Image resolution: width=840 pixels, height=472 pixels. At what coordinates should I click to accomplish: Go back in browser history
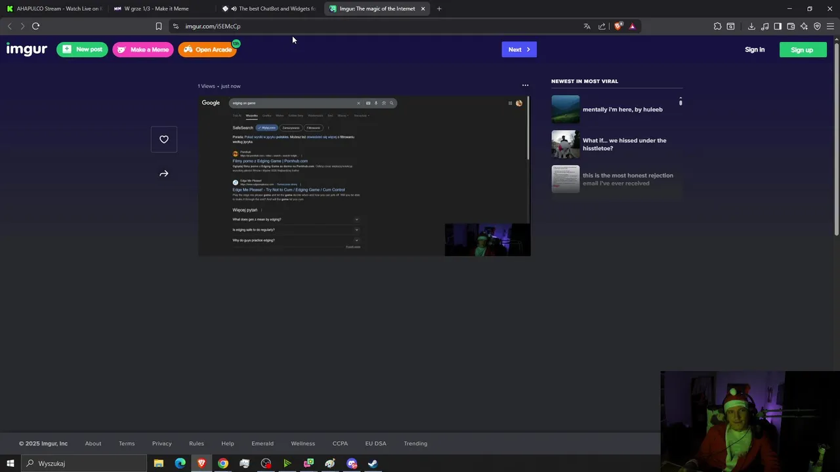pos(9,26)
